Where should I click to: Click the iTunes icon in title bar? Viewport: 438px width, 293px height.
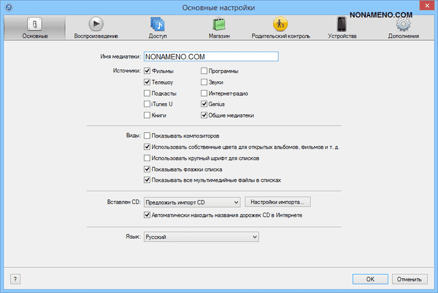tap(7, 7)
